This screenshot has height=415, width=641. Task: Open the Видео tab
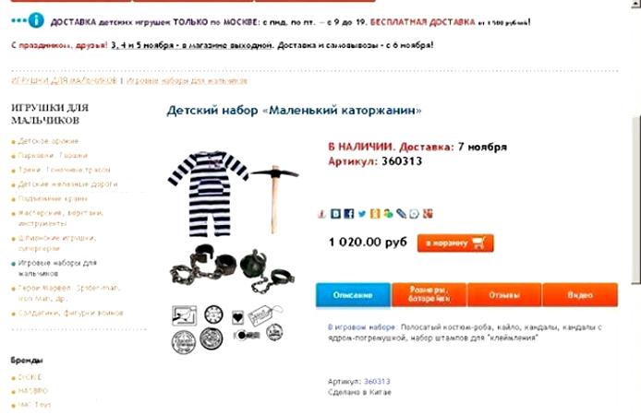click(580, 294)
